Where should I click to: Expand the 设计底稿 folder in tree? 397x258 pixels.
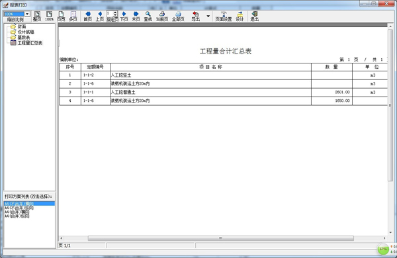26,32
